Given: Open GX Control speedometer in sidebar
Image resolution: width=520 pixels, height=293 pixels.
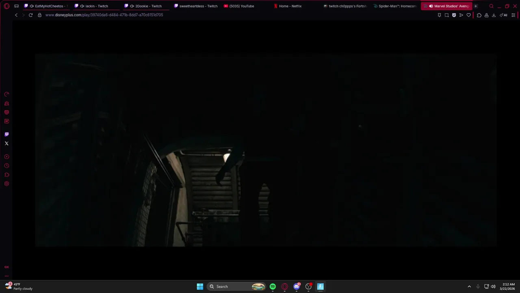Looking at the screenshot, I should [x=6, y=94].
